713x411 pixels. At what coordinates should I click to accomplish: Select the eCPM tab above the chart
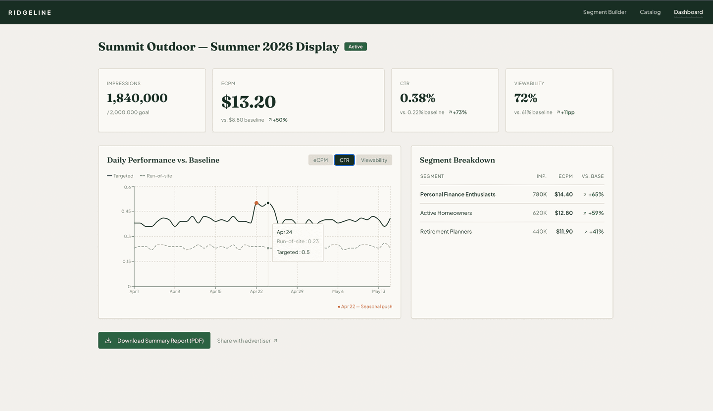pyautogui.click(x=320, y=159)
